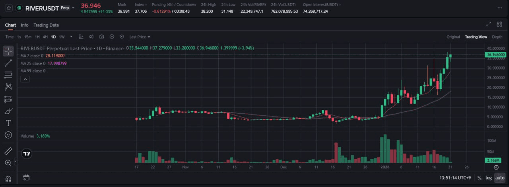Select the Time line-chart interval
Viewport: 509px width, 187px height.
10,37
